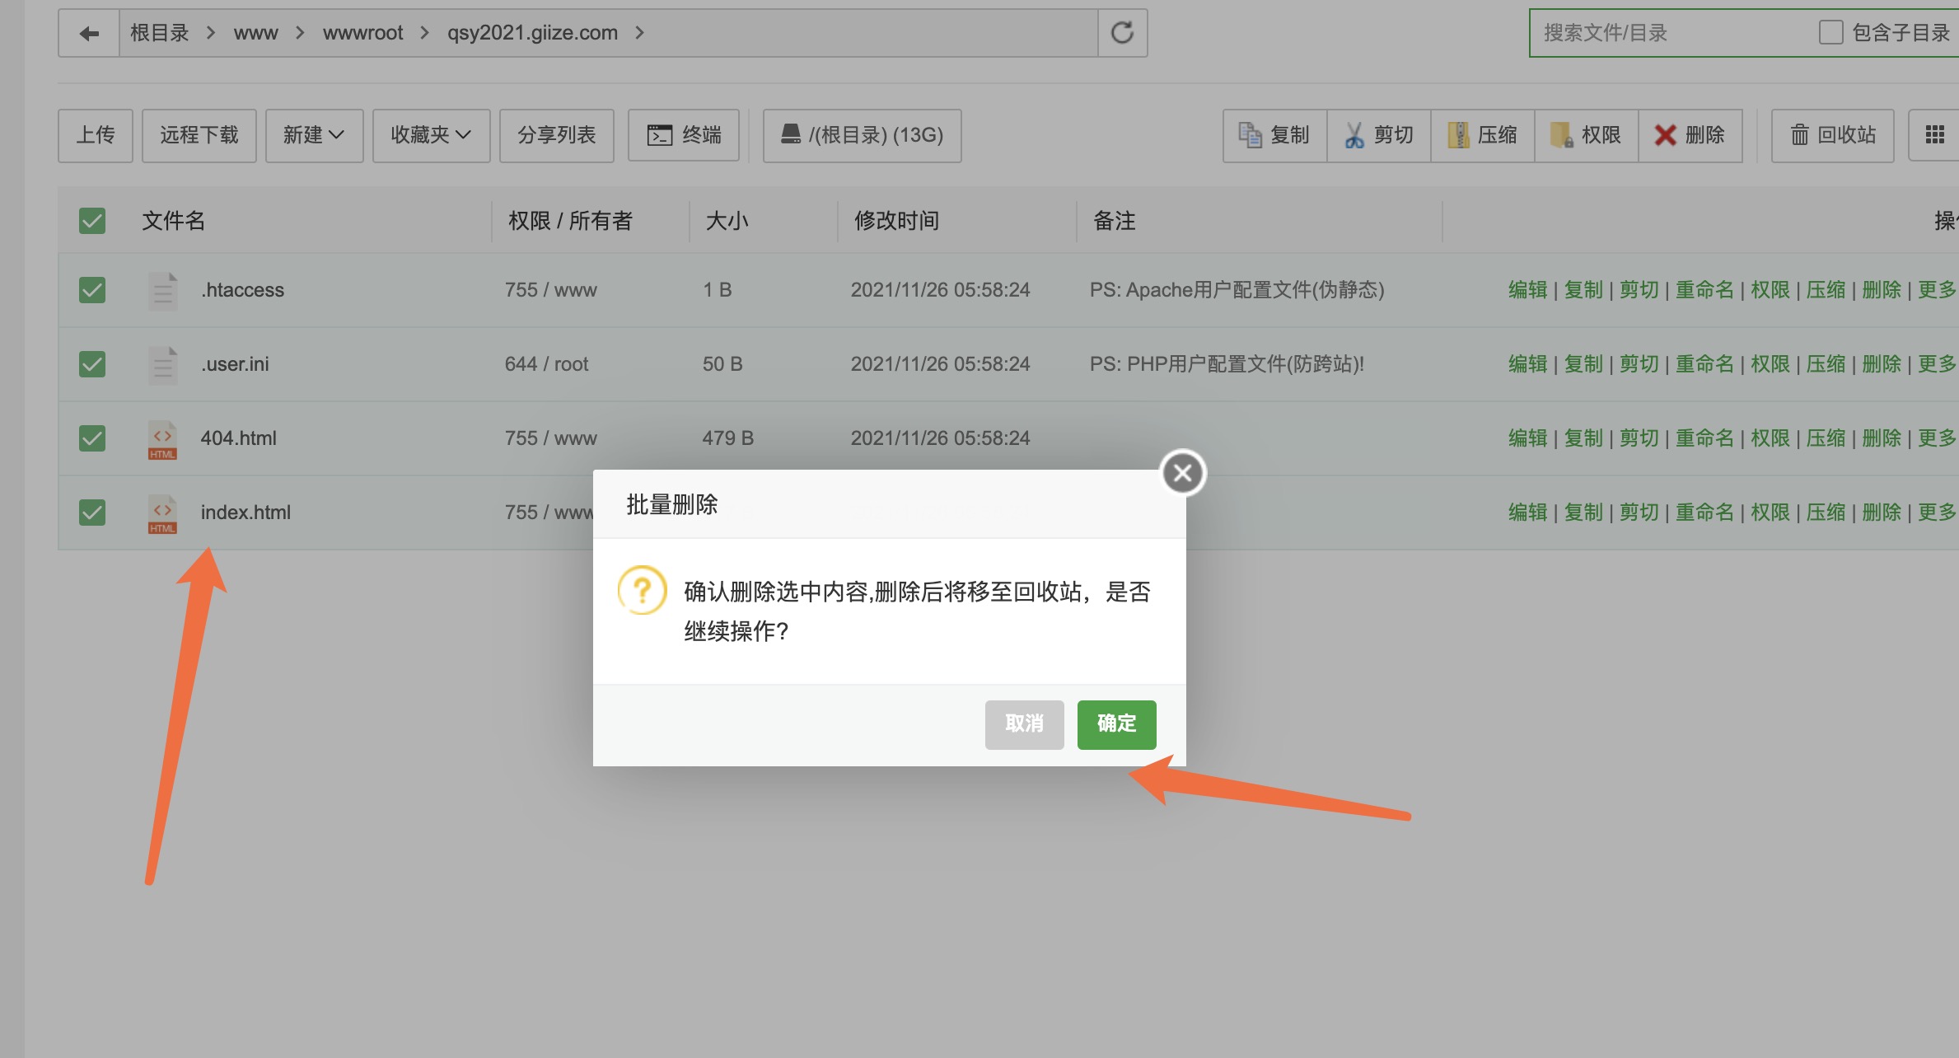
Task: Cut selected files via toolbar
Action: [x=1378, y=135]
